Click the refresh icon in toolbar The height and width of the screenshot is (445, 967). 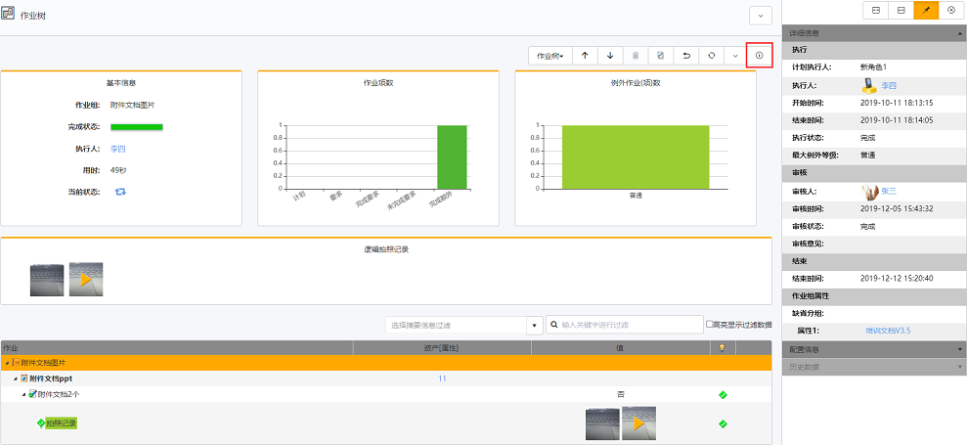coord(712,56)
